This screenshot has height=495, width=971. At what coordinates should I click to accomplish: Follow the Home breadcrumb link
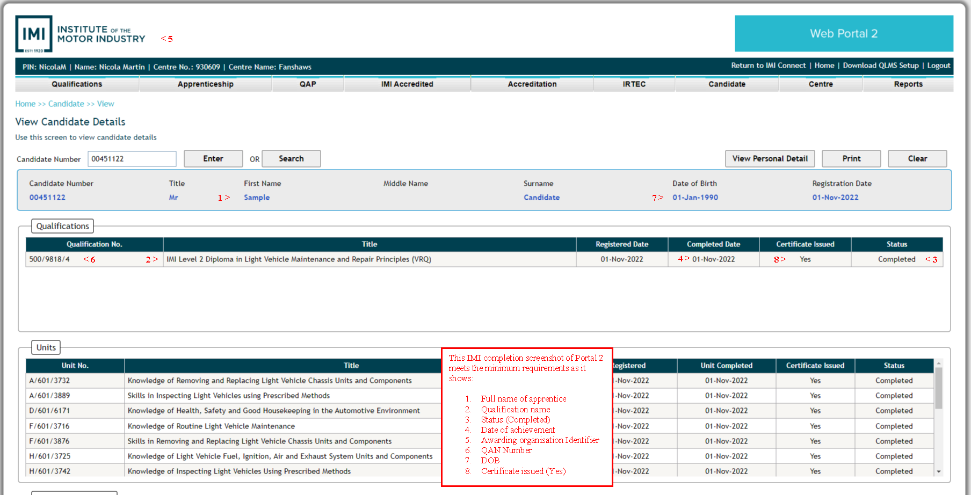25,104
